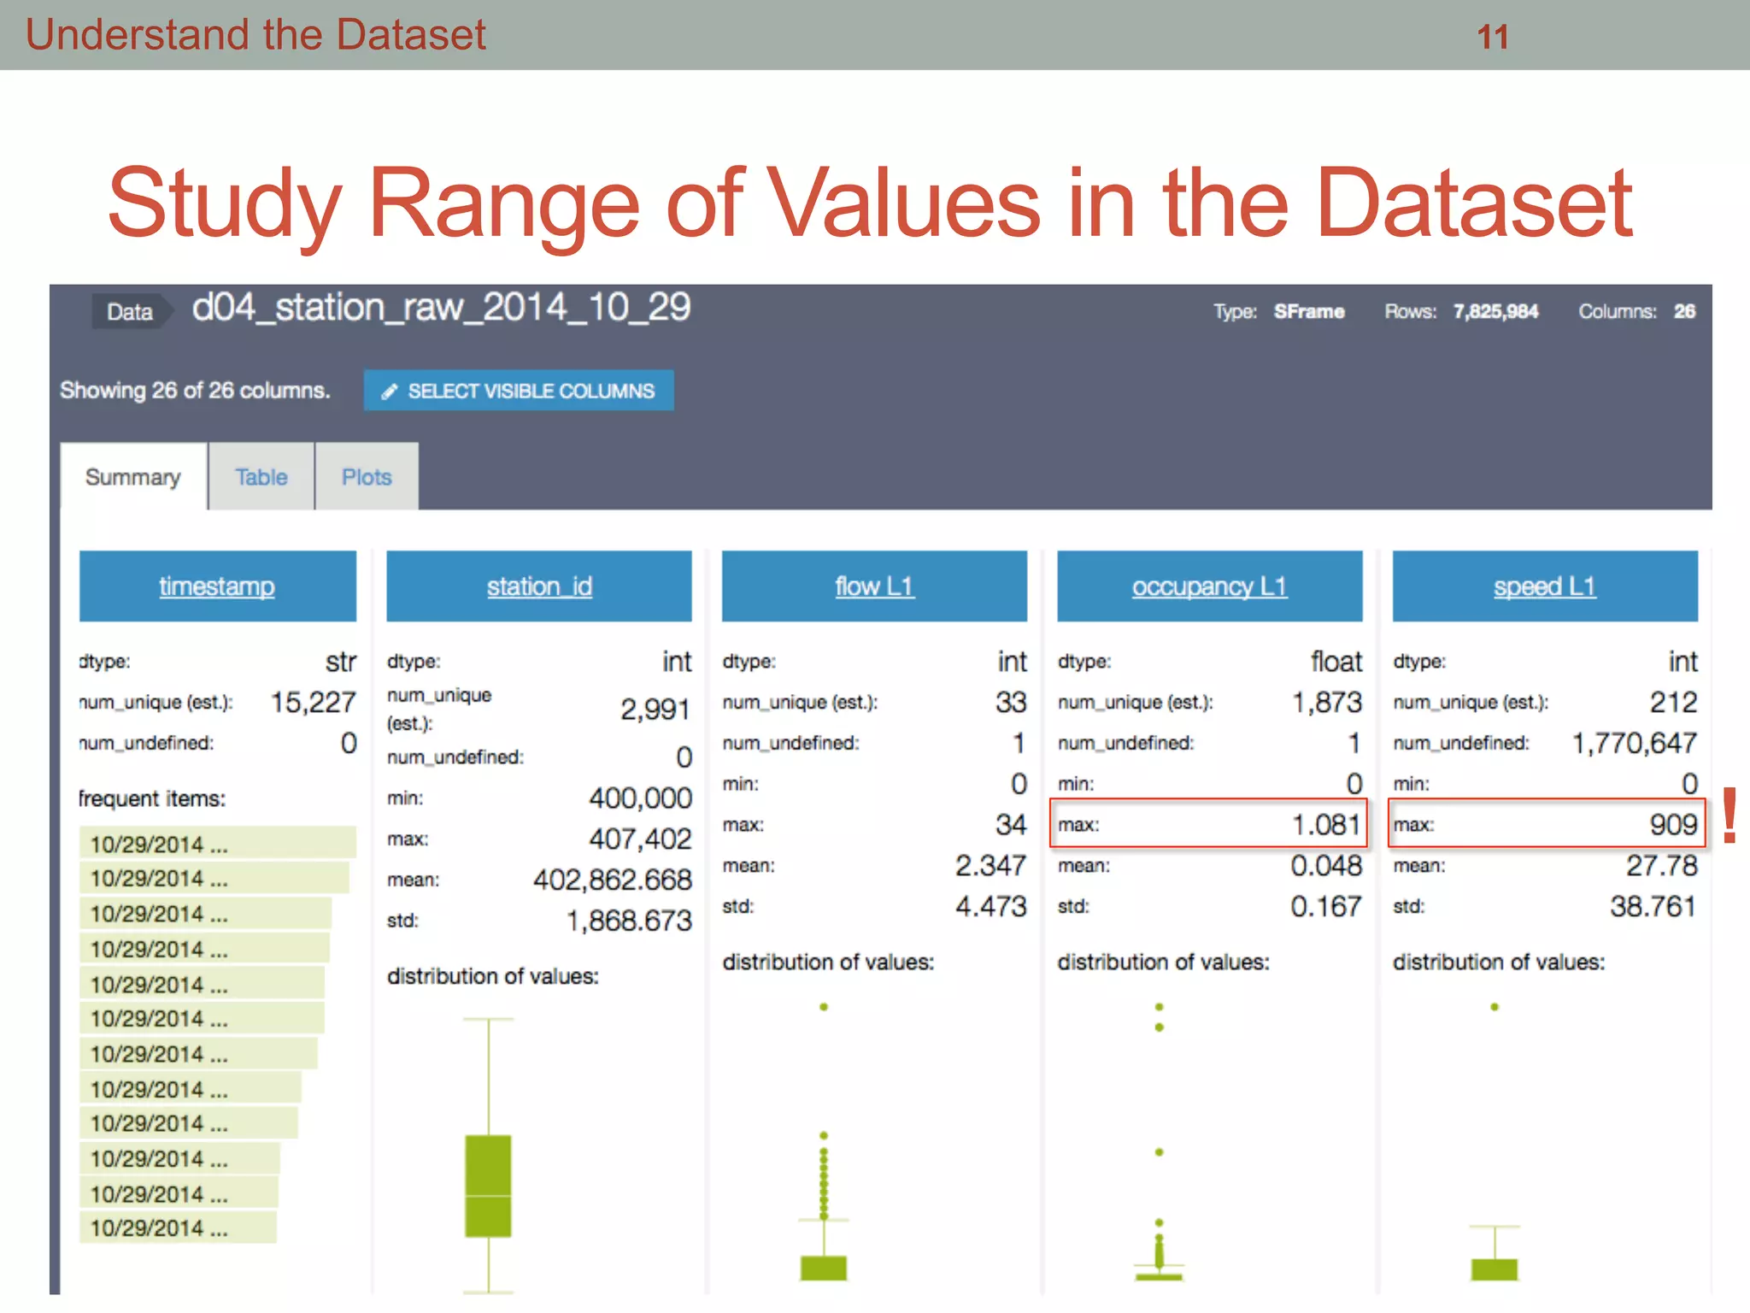Switch to the Table tab
The width and height of the screenshot is (1750, 1313).
(x=261, y=477)
